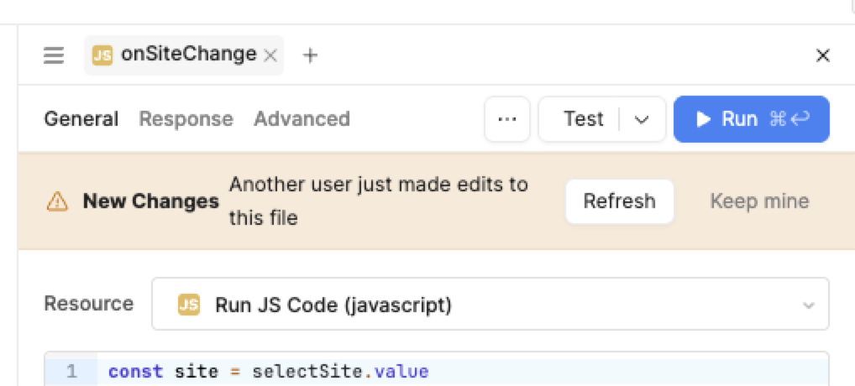Open the Resource type dropdown
The width and height of the screenshot is (855, 386).
coord(490,305)
